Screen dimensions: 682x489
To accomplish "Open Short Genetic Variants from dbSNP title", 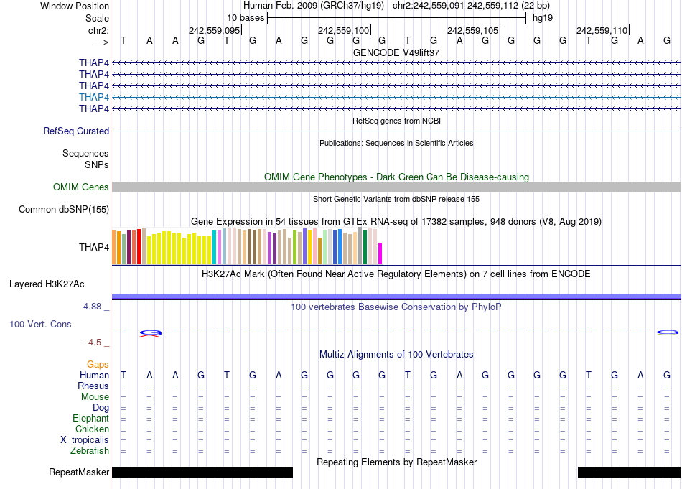I will [x=396, y=199].
